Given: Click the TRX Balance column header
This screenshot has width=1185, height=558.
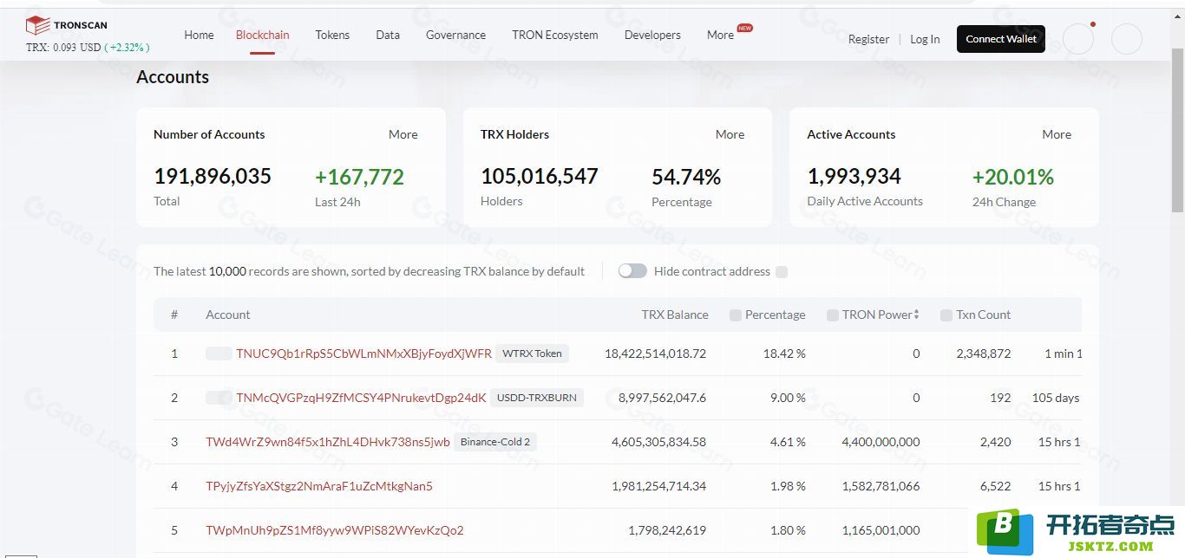Looking at the screenshot, I should tap(675, 315).
